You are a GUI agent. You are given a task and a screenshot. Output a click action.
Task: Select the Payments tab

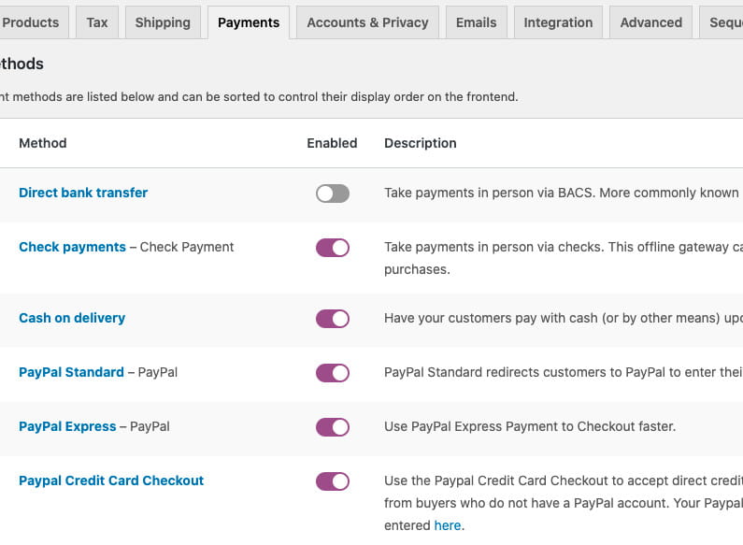tap(249, 22)
